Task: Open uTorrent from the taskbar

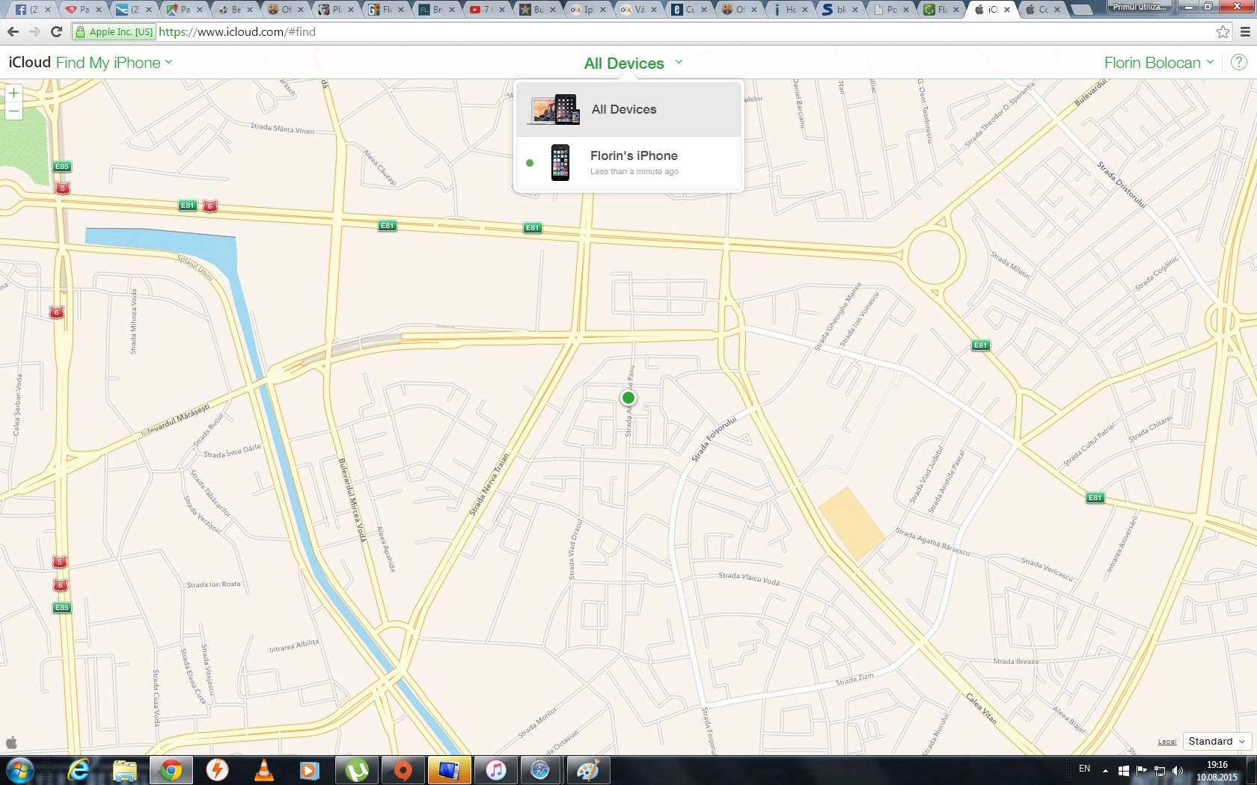Action: 357,770
